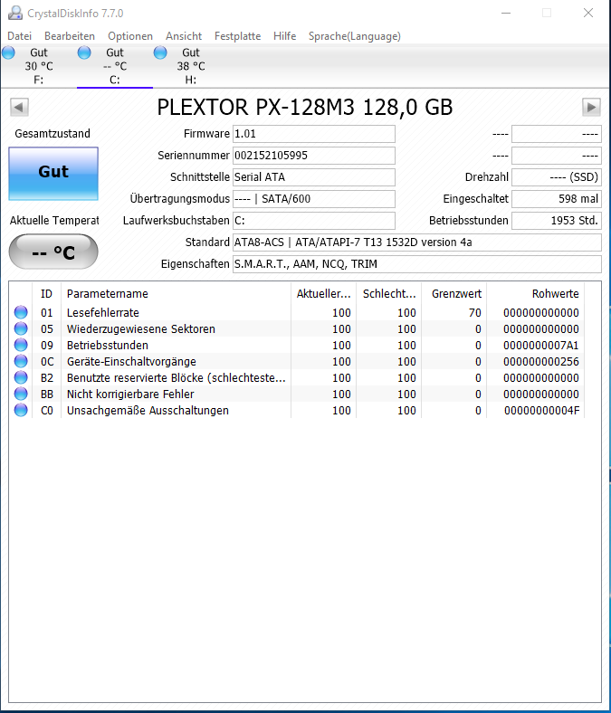Go to next disk with right arrow

(x=591, y=108)
